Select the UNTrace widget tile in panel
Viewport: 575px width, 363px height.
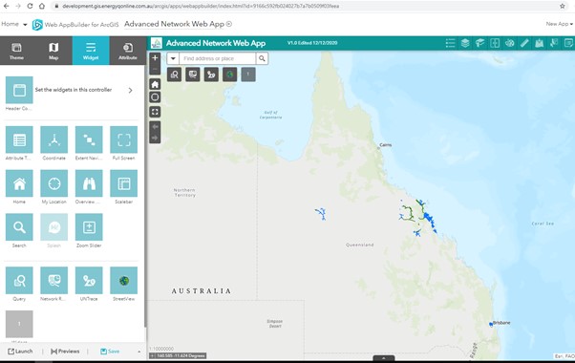(89, 281)
